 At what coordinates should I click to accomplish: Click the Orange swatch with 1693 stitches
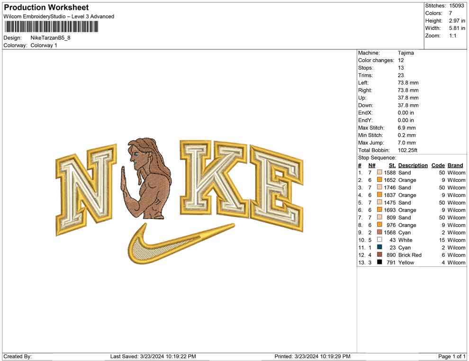coord(379,210)
